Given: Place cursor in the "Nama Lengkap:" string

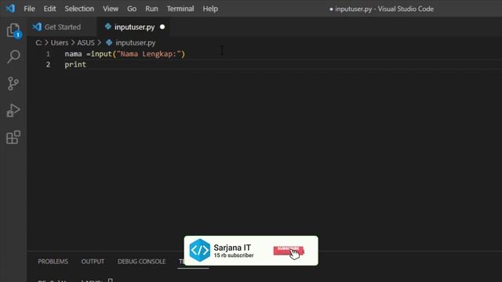Looking at the screenshot, I should pyautogui.click(x=149, y=54).
